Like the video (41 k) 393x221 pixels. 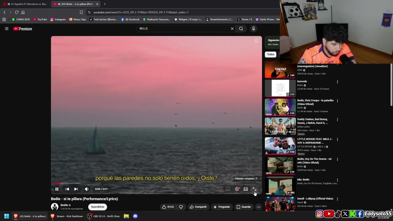(x=168, y=207)
